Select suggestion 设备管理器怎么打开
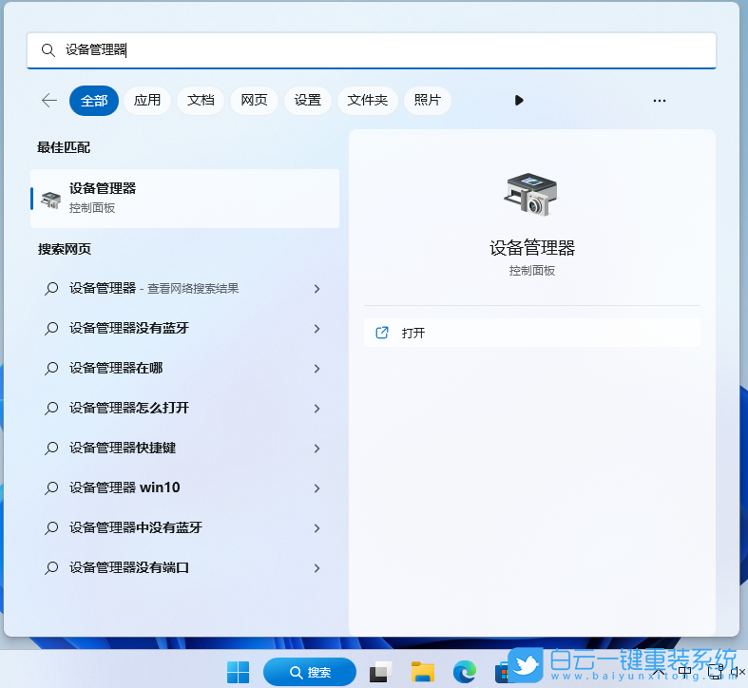Screen dimensions: 748x688 [x=184, y=409]
